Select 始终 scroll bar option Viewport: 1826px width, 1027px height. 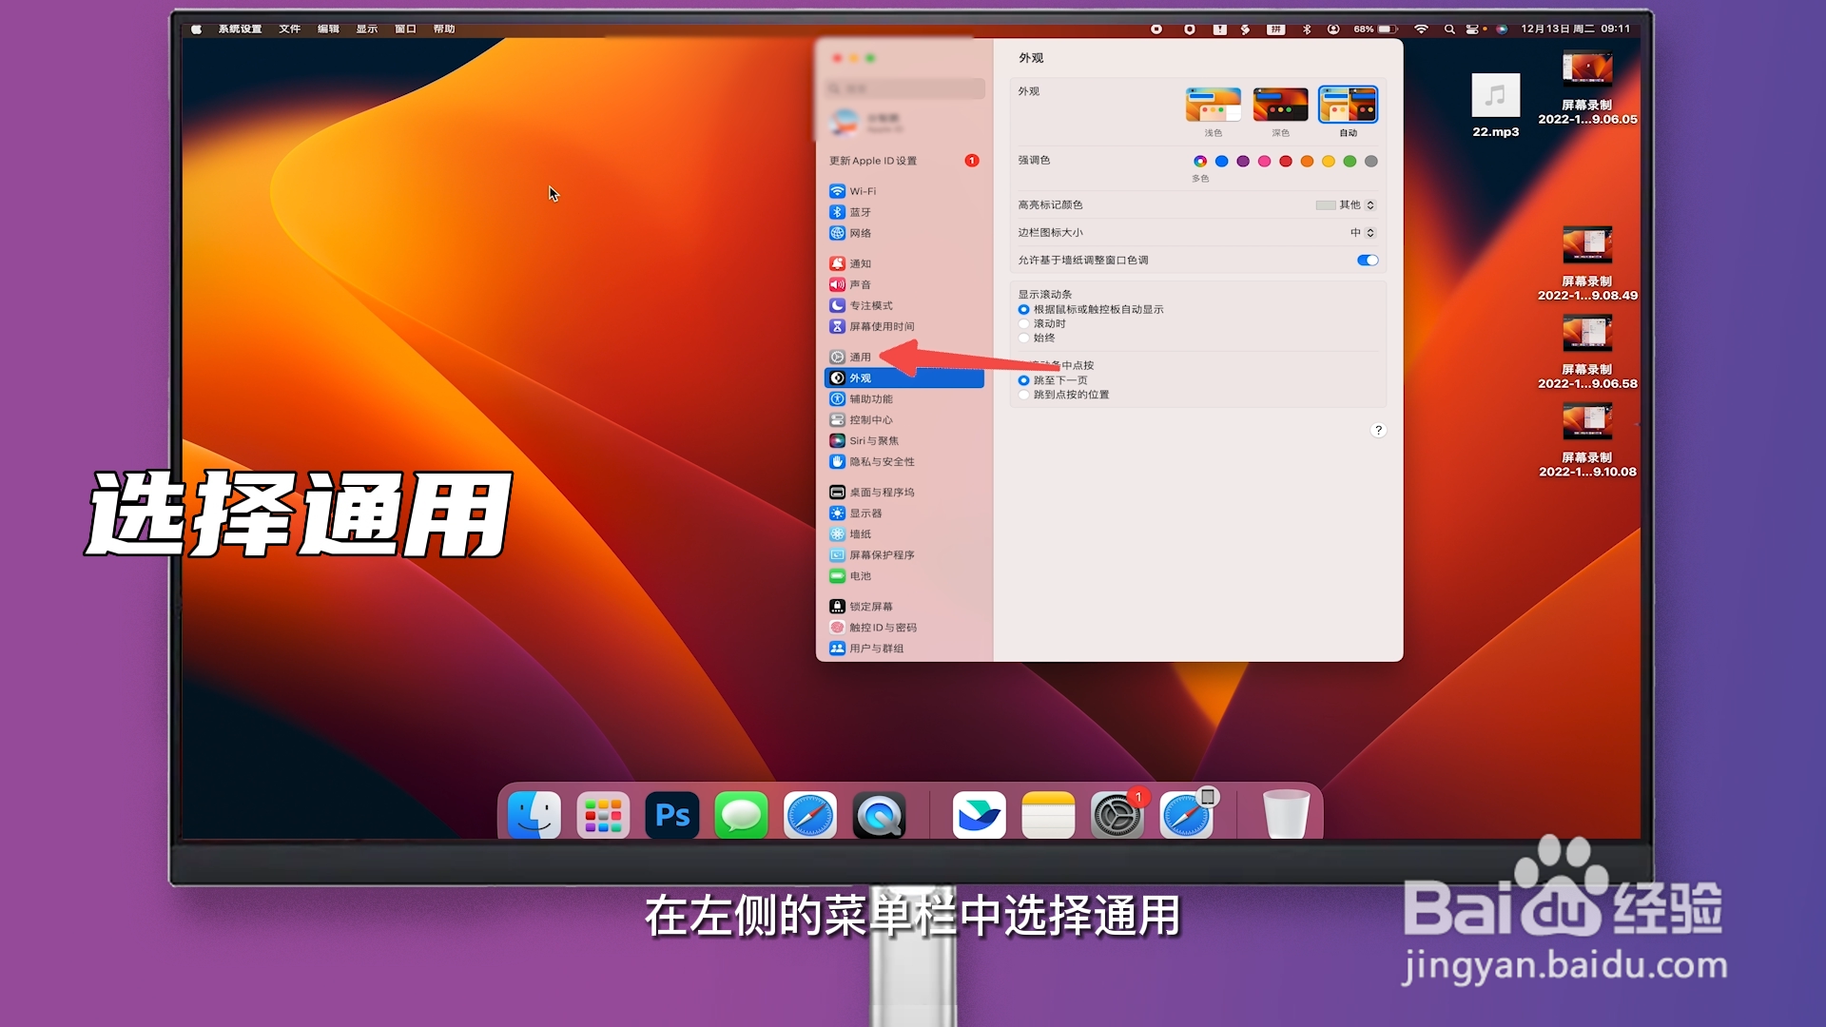click(1024, 338)
